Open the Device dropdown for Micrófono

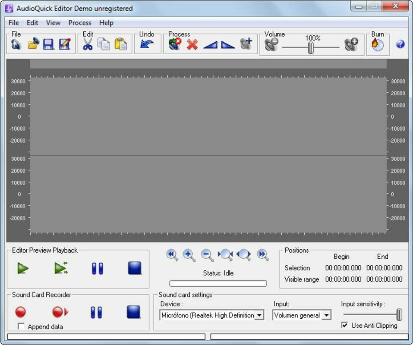point(259,315)
